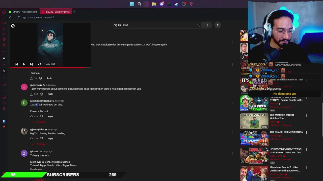Open options menu for JimHarris-i9r's comment
The height and width of the screenshot is (181, 323).
pos(233,87)
